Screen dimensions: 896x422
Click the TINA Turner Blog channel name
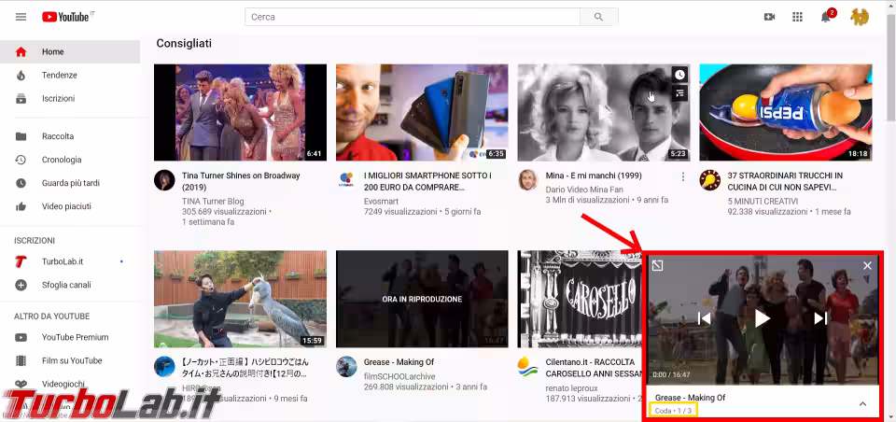point(213,202)
